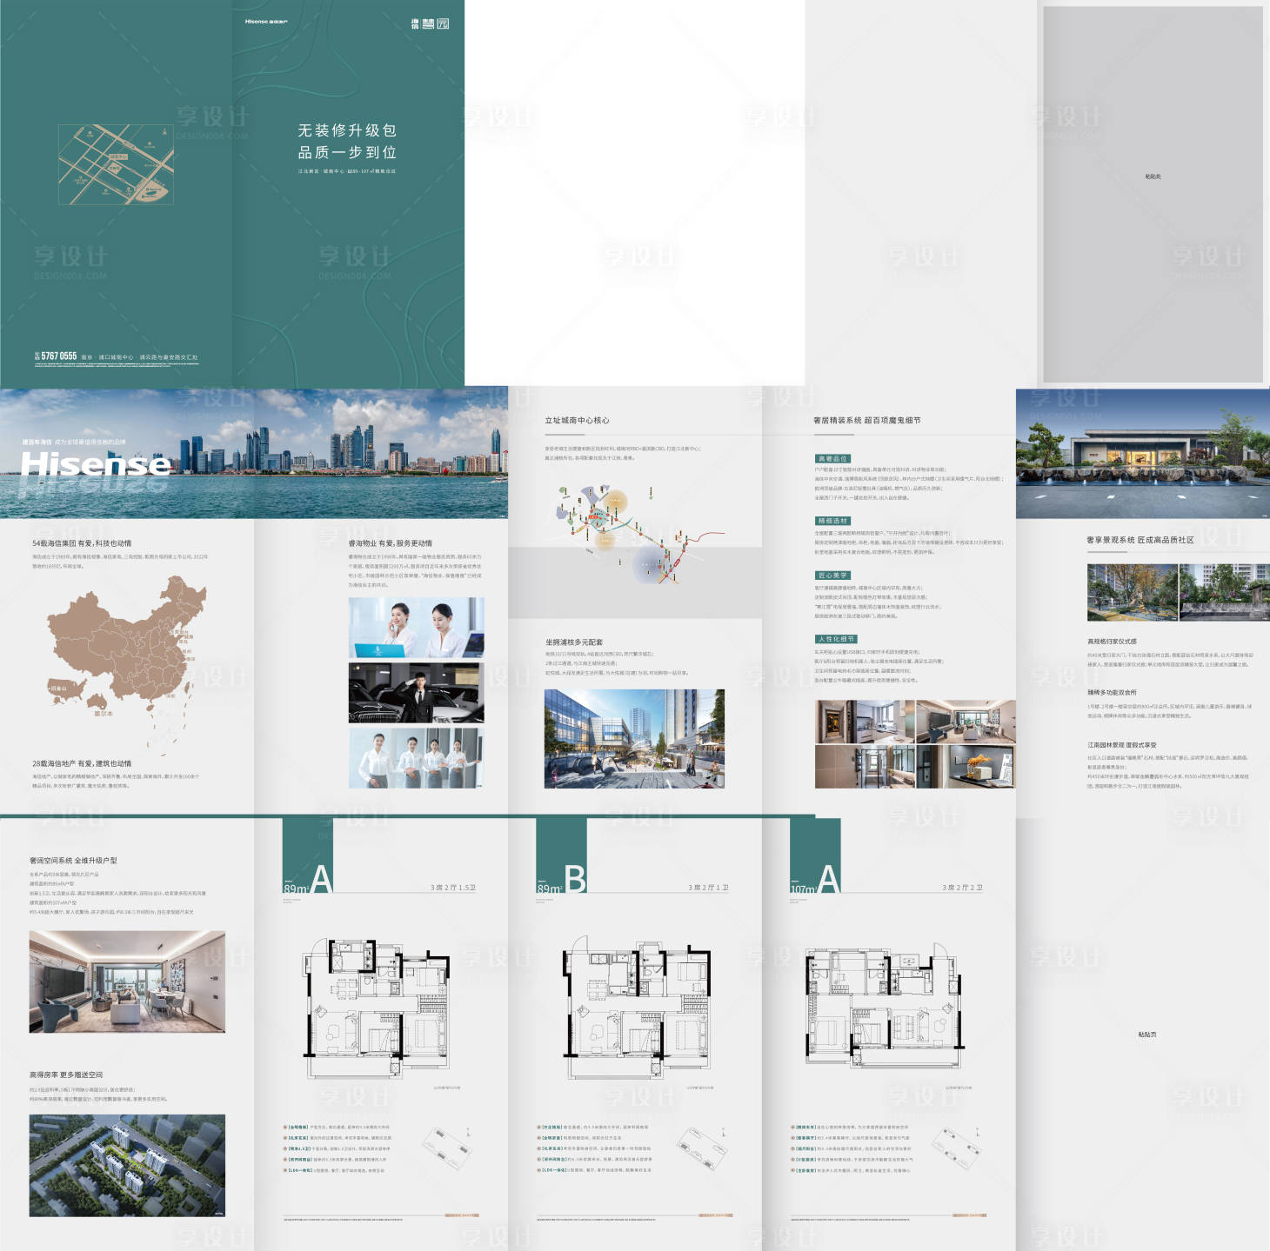1270x1251 pixels.
Task: Click the site key plan under the 89㎡ B plan
Action: click(x=703, y=1147)
